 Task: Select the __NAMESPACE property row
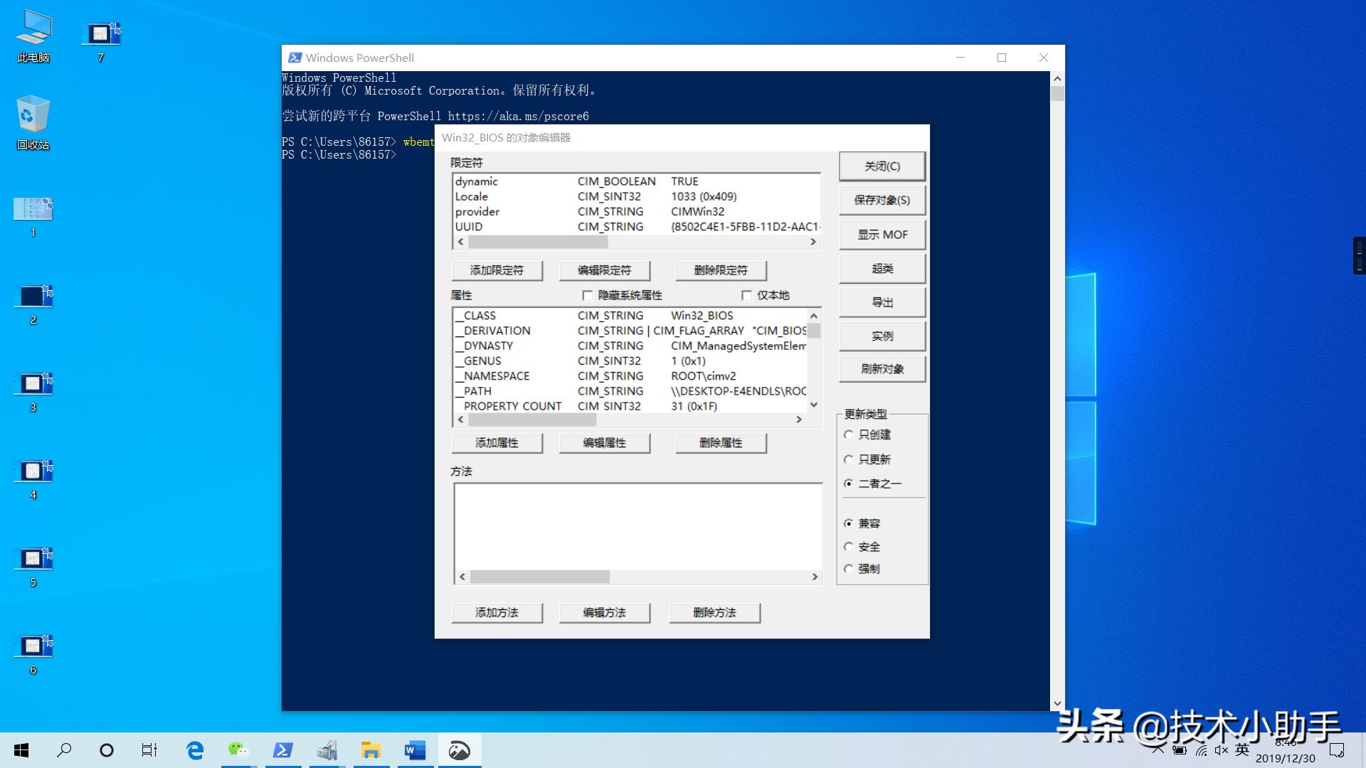point(497,376)
